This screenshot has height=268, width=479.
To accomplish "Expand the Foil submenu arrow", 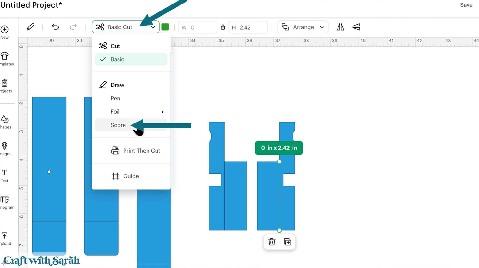I will (163, 112).
